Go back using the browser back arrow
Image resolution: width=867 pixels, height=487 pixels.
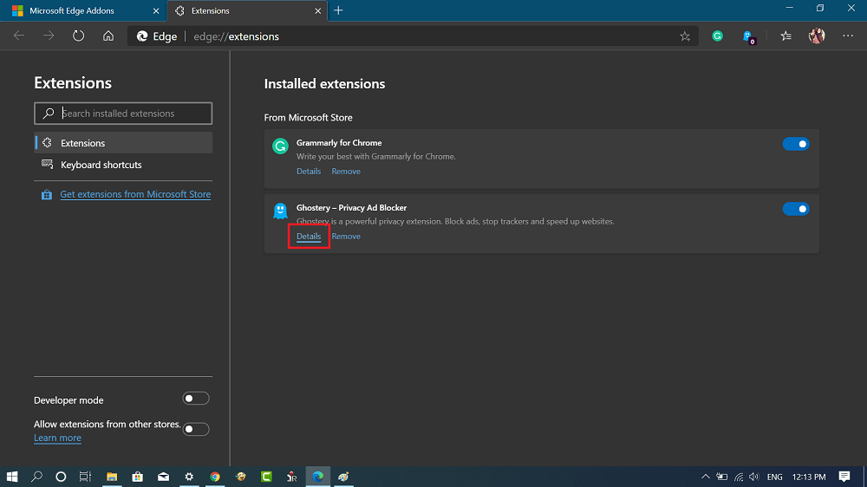[19, 36]
